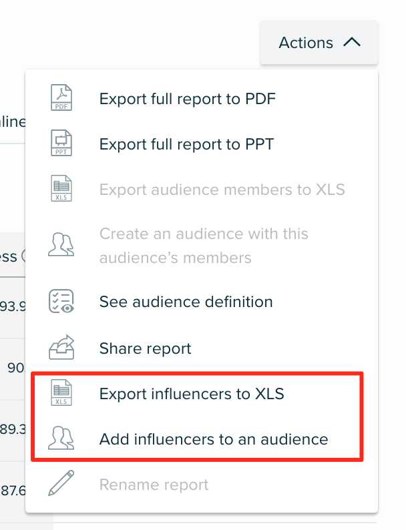Click the PPT file icon
The width and height of the screenshot is (406, 530).
click(x=61, y=143)
